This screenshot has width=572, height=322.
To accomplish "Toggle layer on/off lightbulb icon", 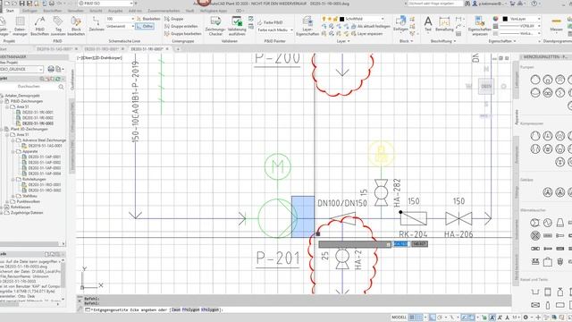I will (324, 19).
